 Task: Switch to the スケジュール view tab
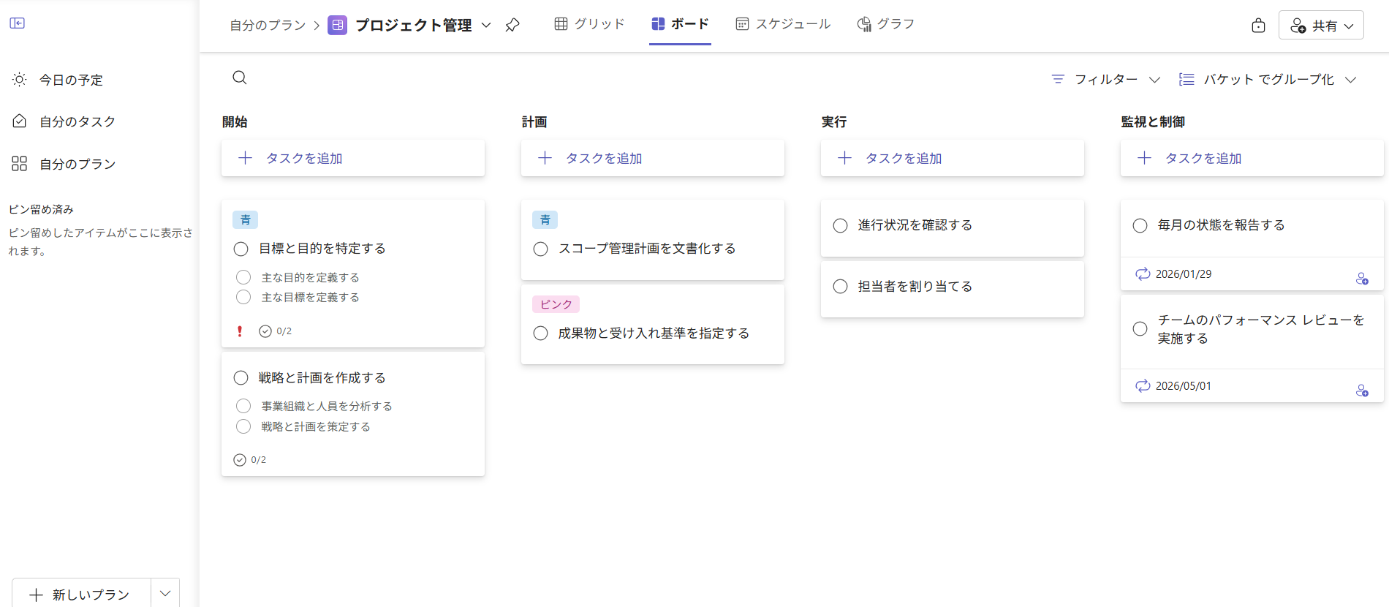point(783,24)
